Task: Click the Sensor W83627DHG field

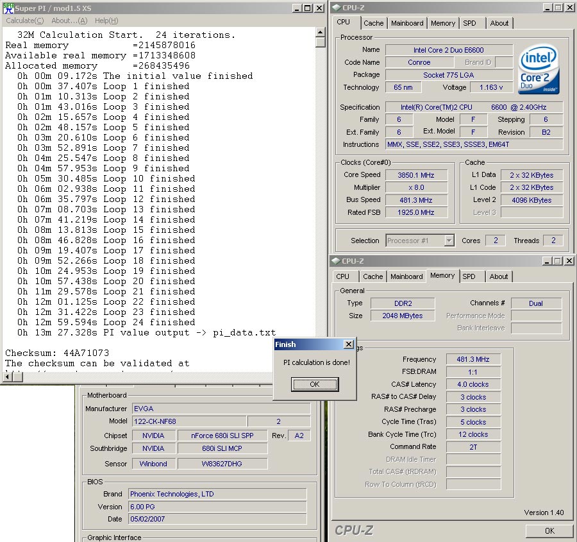Action: click(x=222, y=464)
